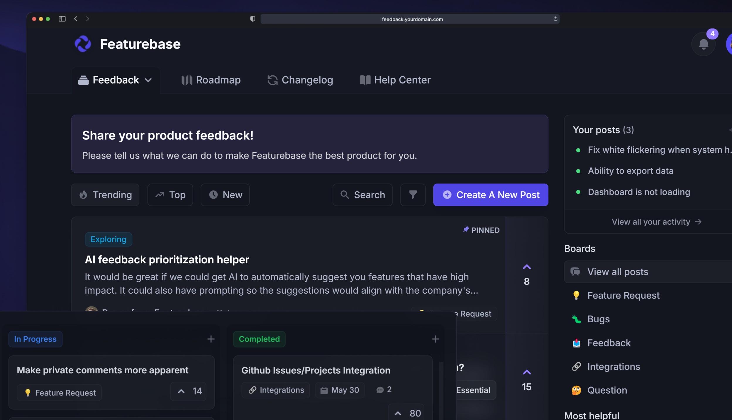
Task: Click the Featurebase logo icon
Action: pos(83,44)
